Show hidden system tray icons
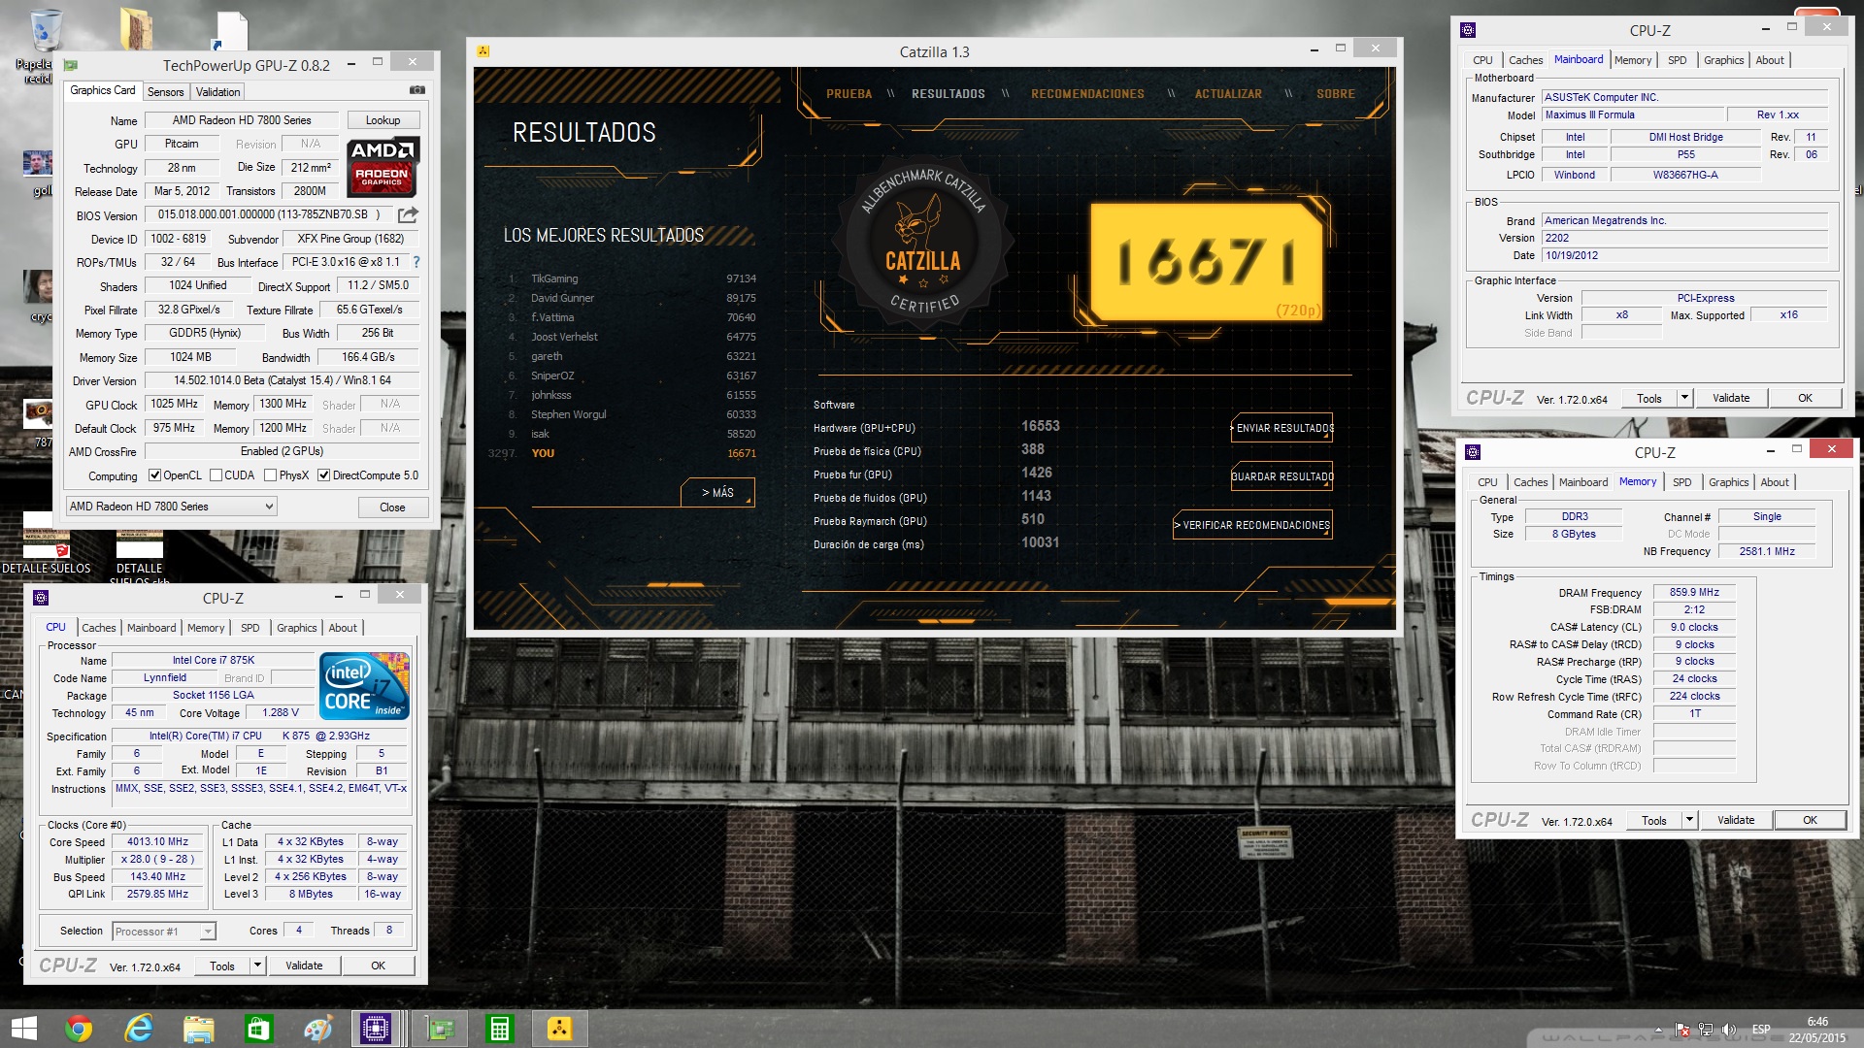1864x1048 pixels. (1658, 1030)
